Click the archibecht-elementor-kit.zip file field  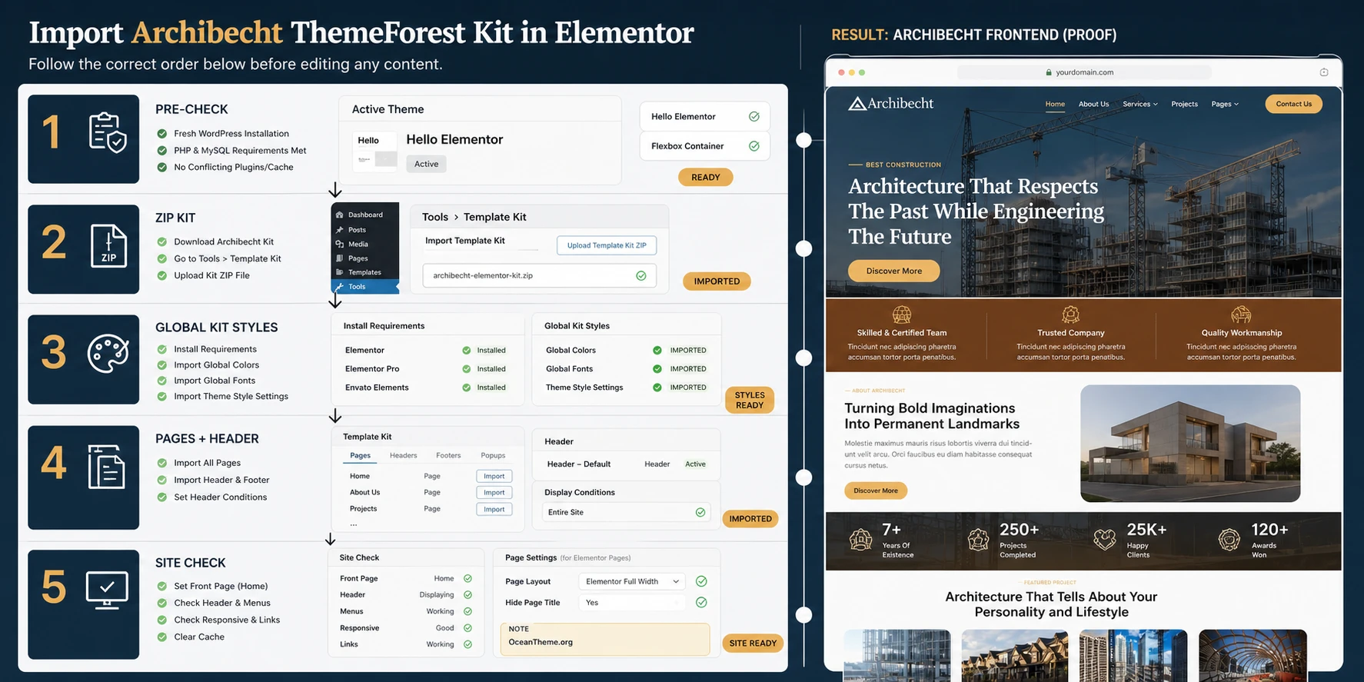tap(539, 275)
